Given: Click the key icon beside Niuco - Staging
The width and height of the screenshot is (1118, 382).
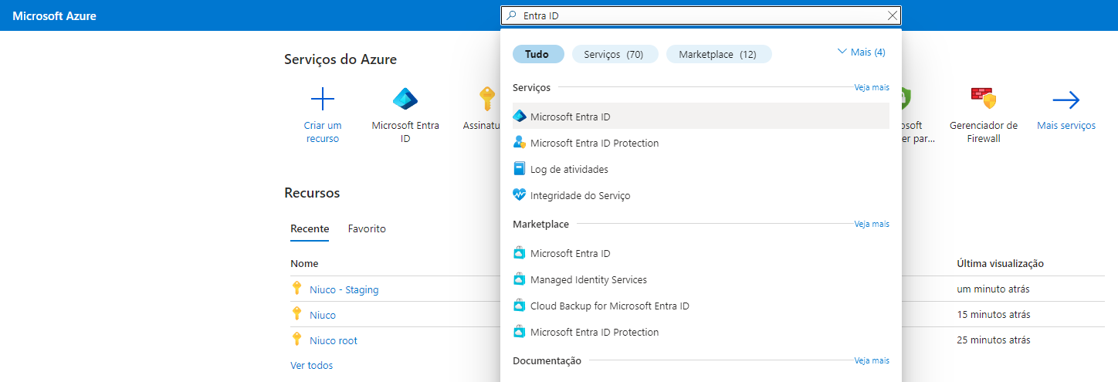Looking at the screenshot, I should [296, 289].
